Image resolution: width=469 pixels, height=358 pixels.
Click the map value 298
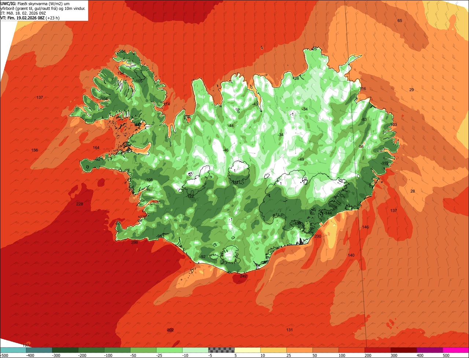[134, 242]
